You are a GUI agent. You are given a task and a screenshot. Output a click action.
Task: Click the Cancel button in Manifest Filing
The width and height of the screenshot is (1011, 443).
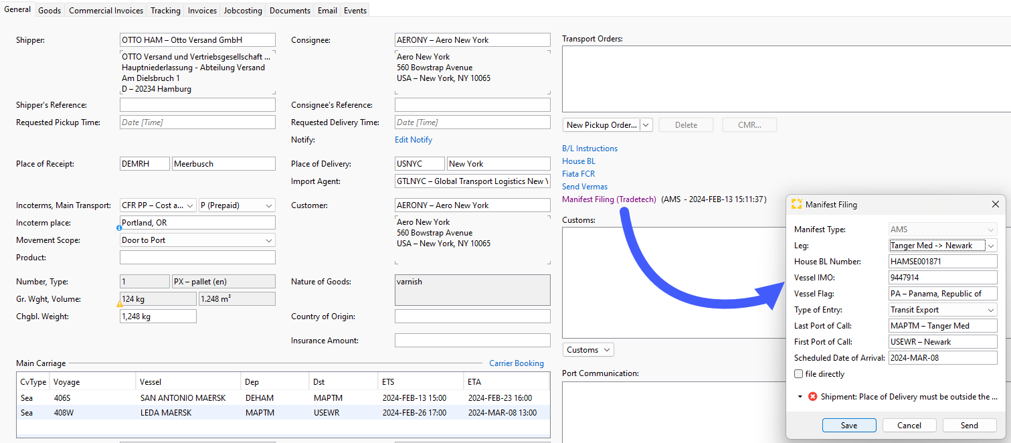(x=909, y=425)
